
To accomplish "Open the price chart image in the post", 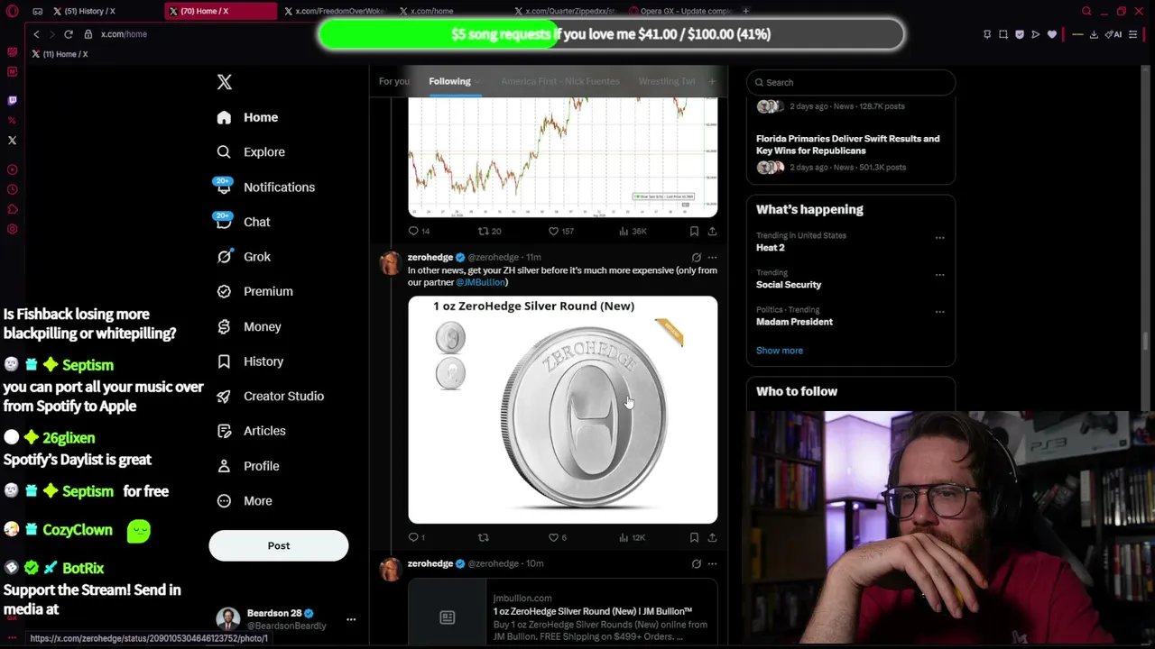I will (x=563, y=159).
